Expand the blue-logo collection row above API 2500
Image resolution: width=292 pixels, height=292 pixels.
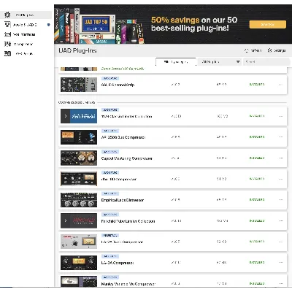(66, 116)
